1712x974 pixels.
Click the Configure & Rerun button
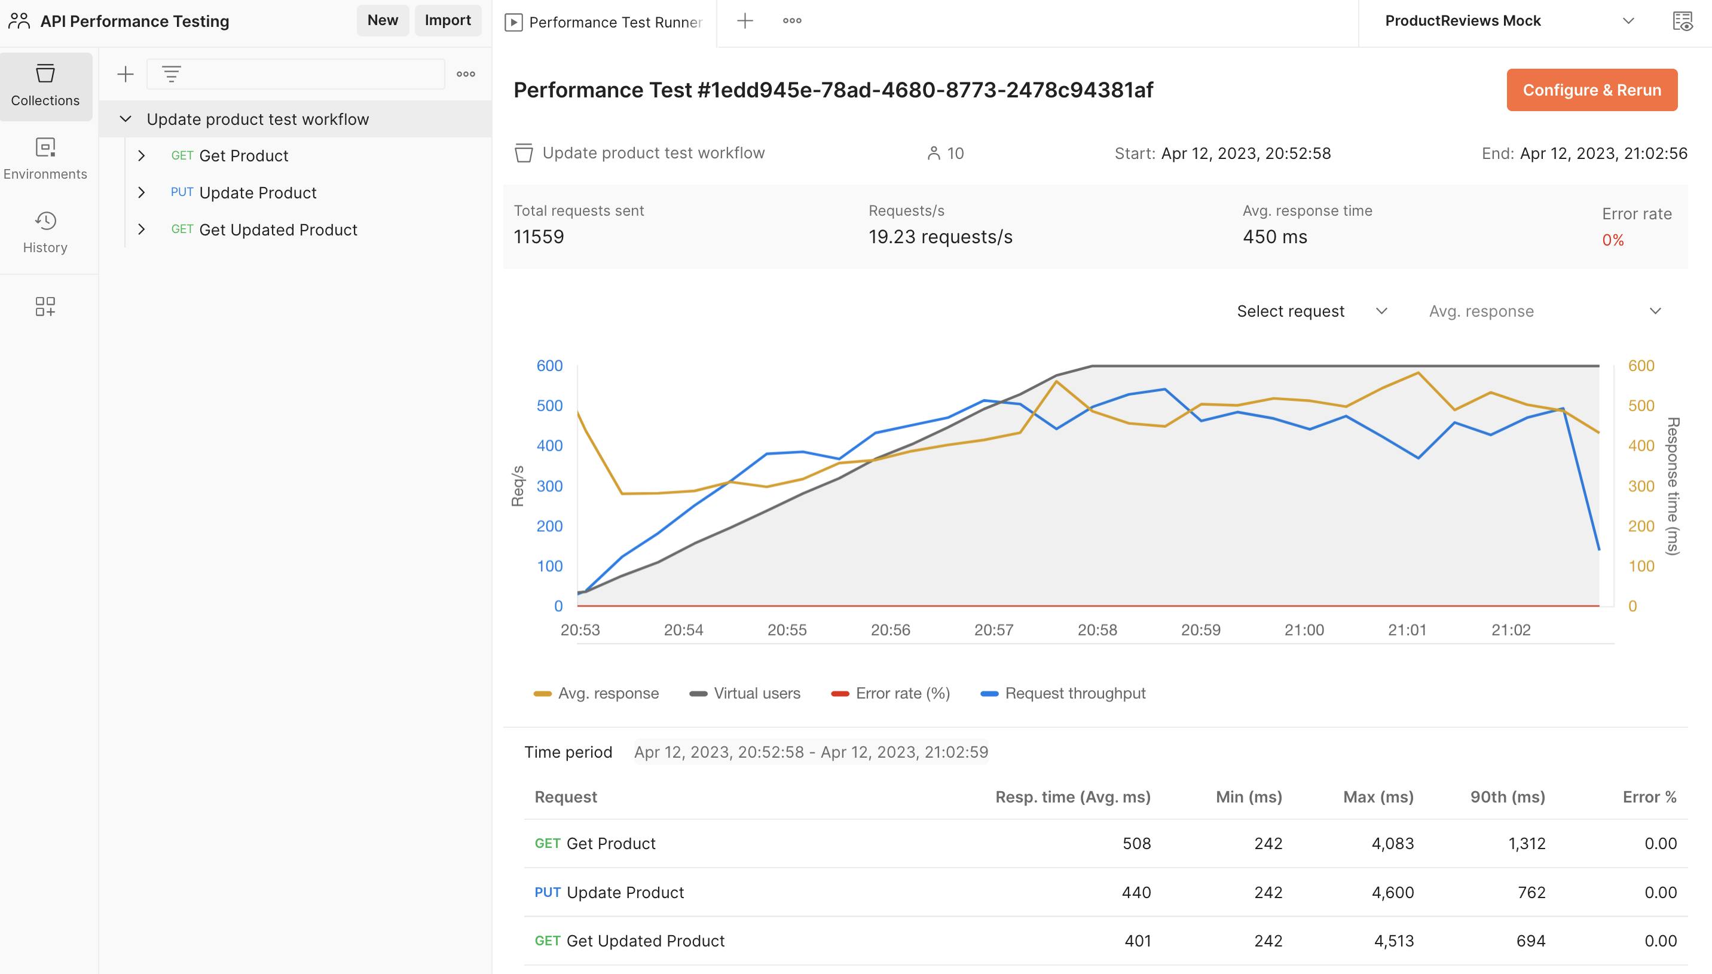[x=1591, y=90]
